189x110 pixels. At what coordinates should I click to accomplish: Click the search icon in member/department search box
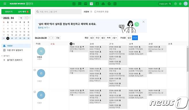38,12
